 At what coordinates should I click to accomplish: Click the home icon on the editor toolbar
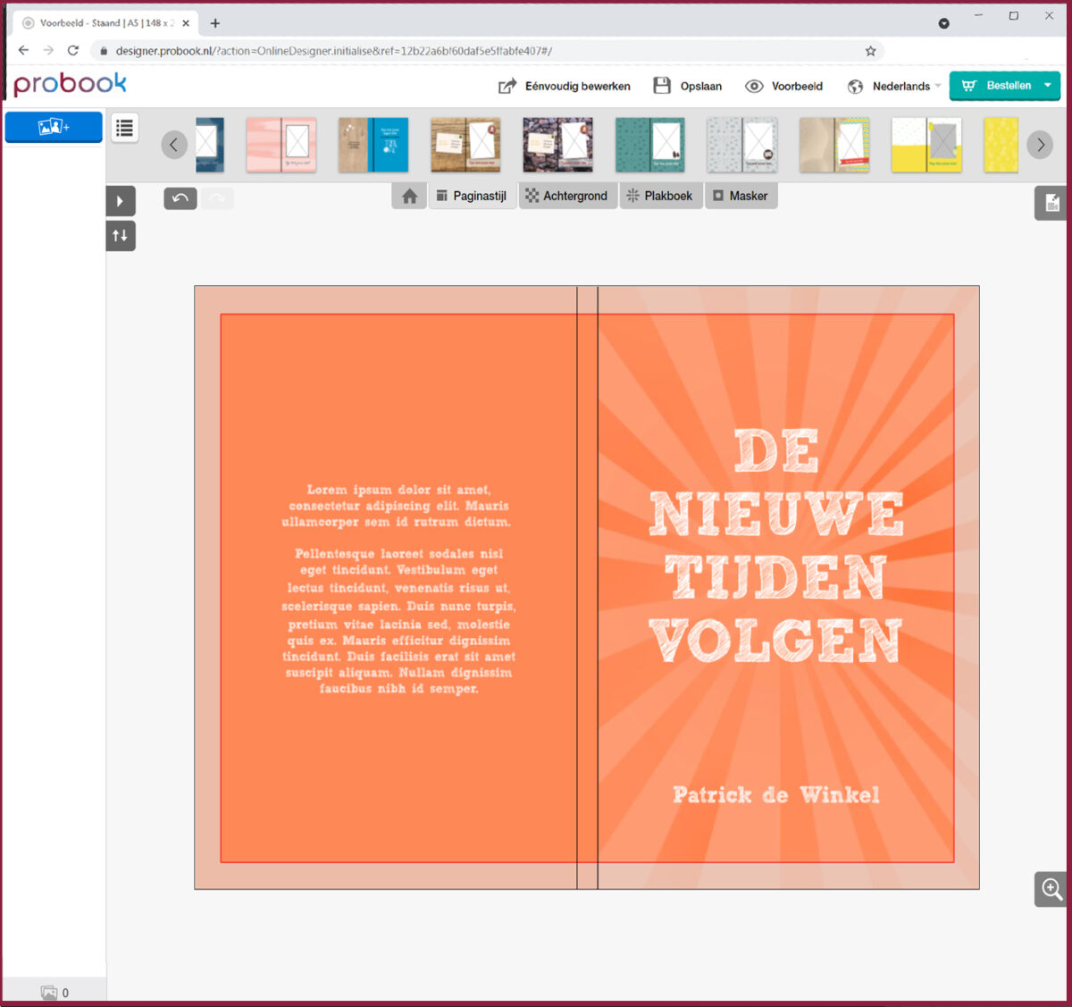point(408,196)
